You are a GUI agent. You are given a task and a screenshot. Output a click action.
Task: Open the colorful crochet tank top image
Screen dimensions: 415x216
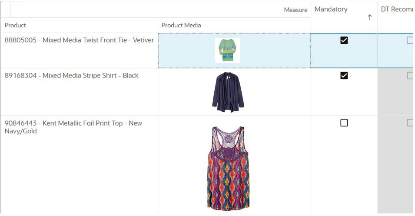click(x=228, y=168)
